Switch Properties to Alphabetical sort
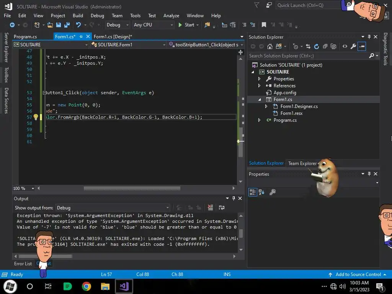Screen dimensions: 392x294 pyautogui.click(x=261, y=192)
